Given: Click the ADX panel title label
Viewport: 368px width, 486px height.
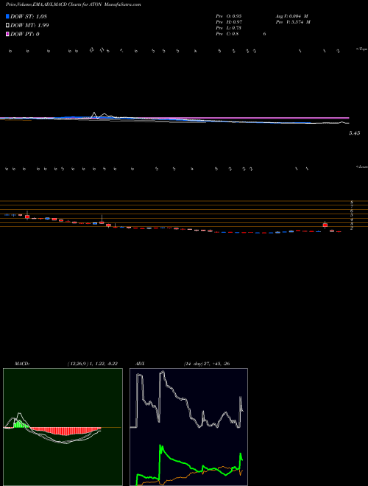Looking at the screenshot, I should click(x=141, y=364).
